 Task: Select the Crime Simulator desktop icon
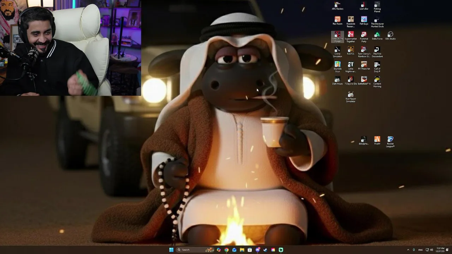click(x=337, y=52)
